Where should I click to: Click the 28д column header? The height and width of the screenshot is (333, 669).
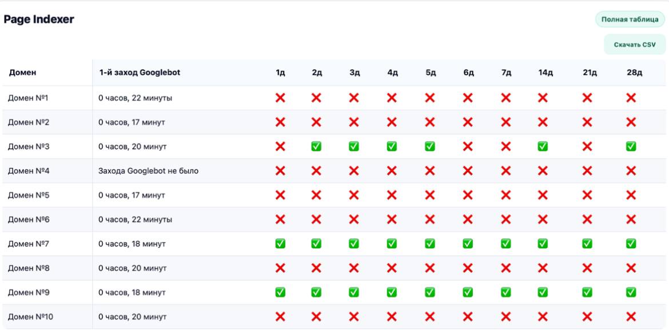tap(634, 73)
